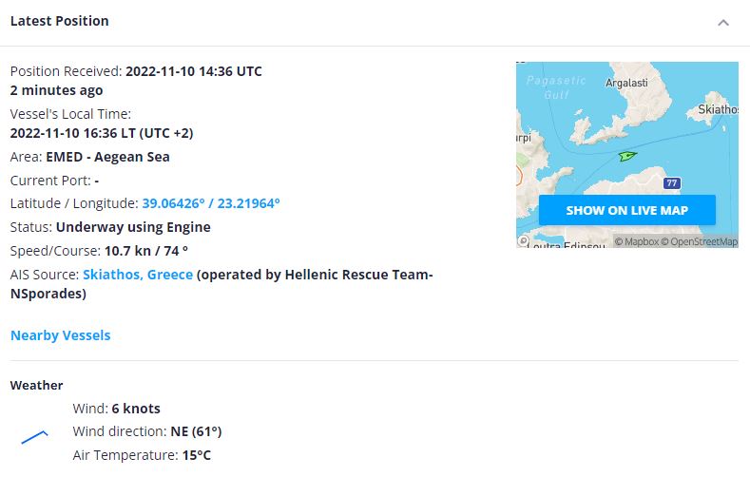The height and width of the screenshot is (477, 750).
Task: Click the Mapbox attribution link
Action: 642,241
